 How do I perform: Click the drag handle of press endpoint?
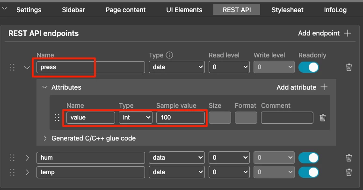13,67
